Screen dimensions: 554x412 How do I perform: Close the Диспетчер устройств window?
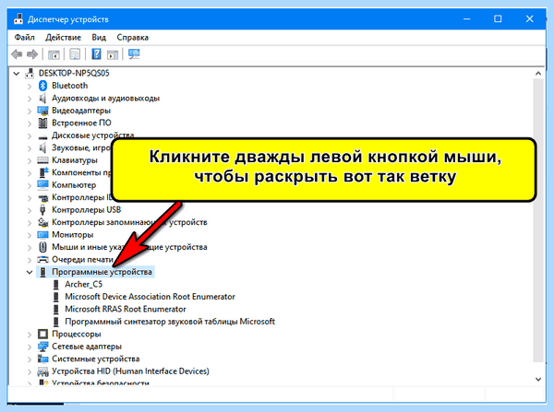pos(529,19)
